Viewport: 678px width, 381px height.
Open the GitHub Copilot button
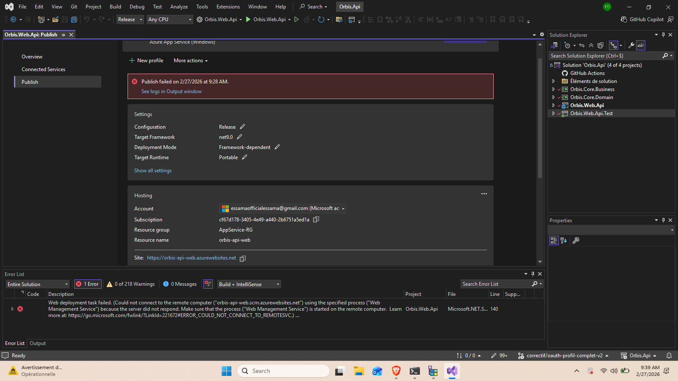[x=642, y=19]
